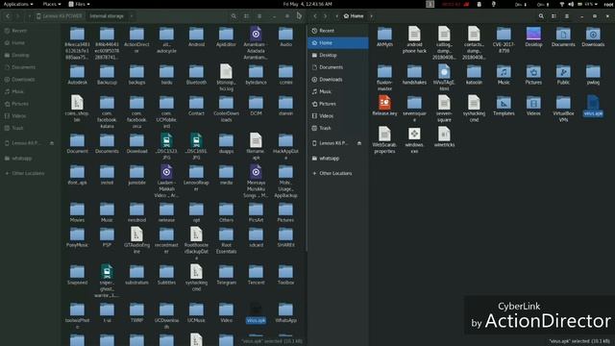Open the TWRP folder
The width and height of the screenshot is (615, 346).
(x=136, y=312)
